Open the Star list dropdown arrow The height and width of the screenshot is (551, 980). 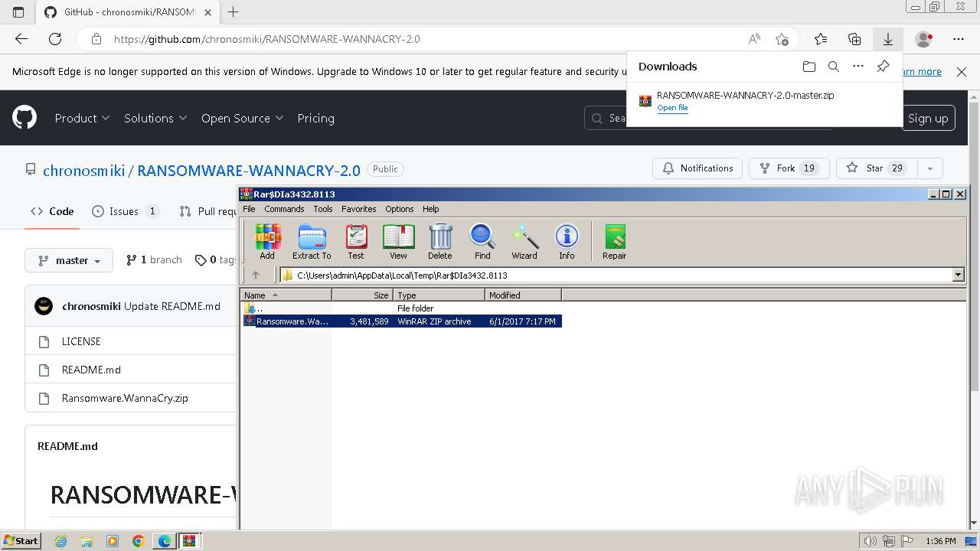coord(929,168)
